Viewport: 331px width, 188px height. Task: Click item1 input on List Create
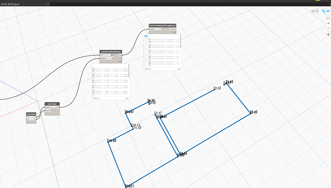pyautogui.click(x=47, y=111)
